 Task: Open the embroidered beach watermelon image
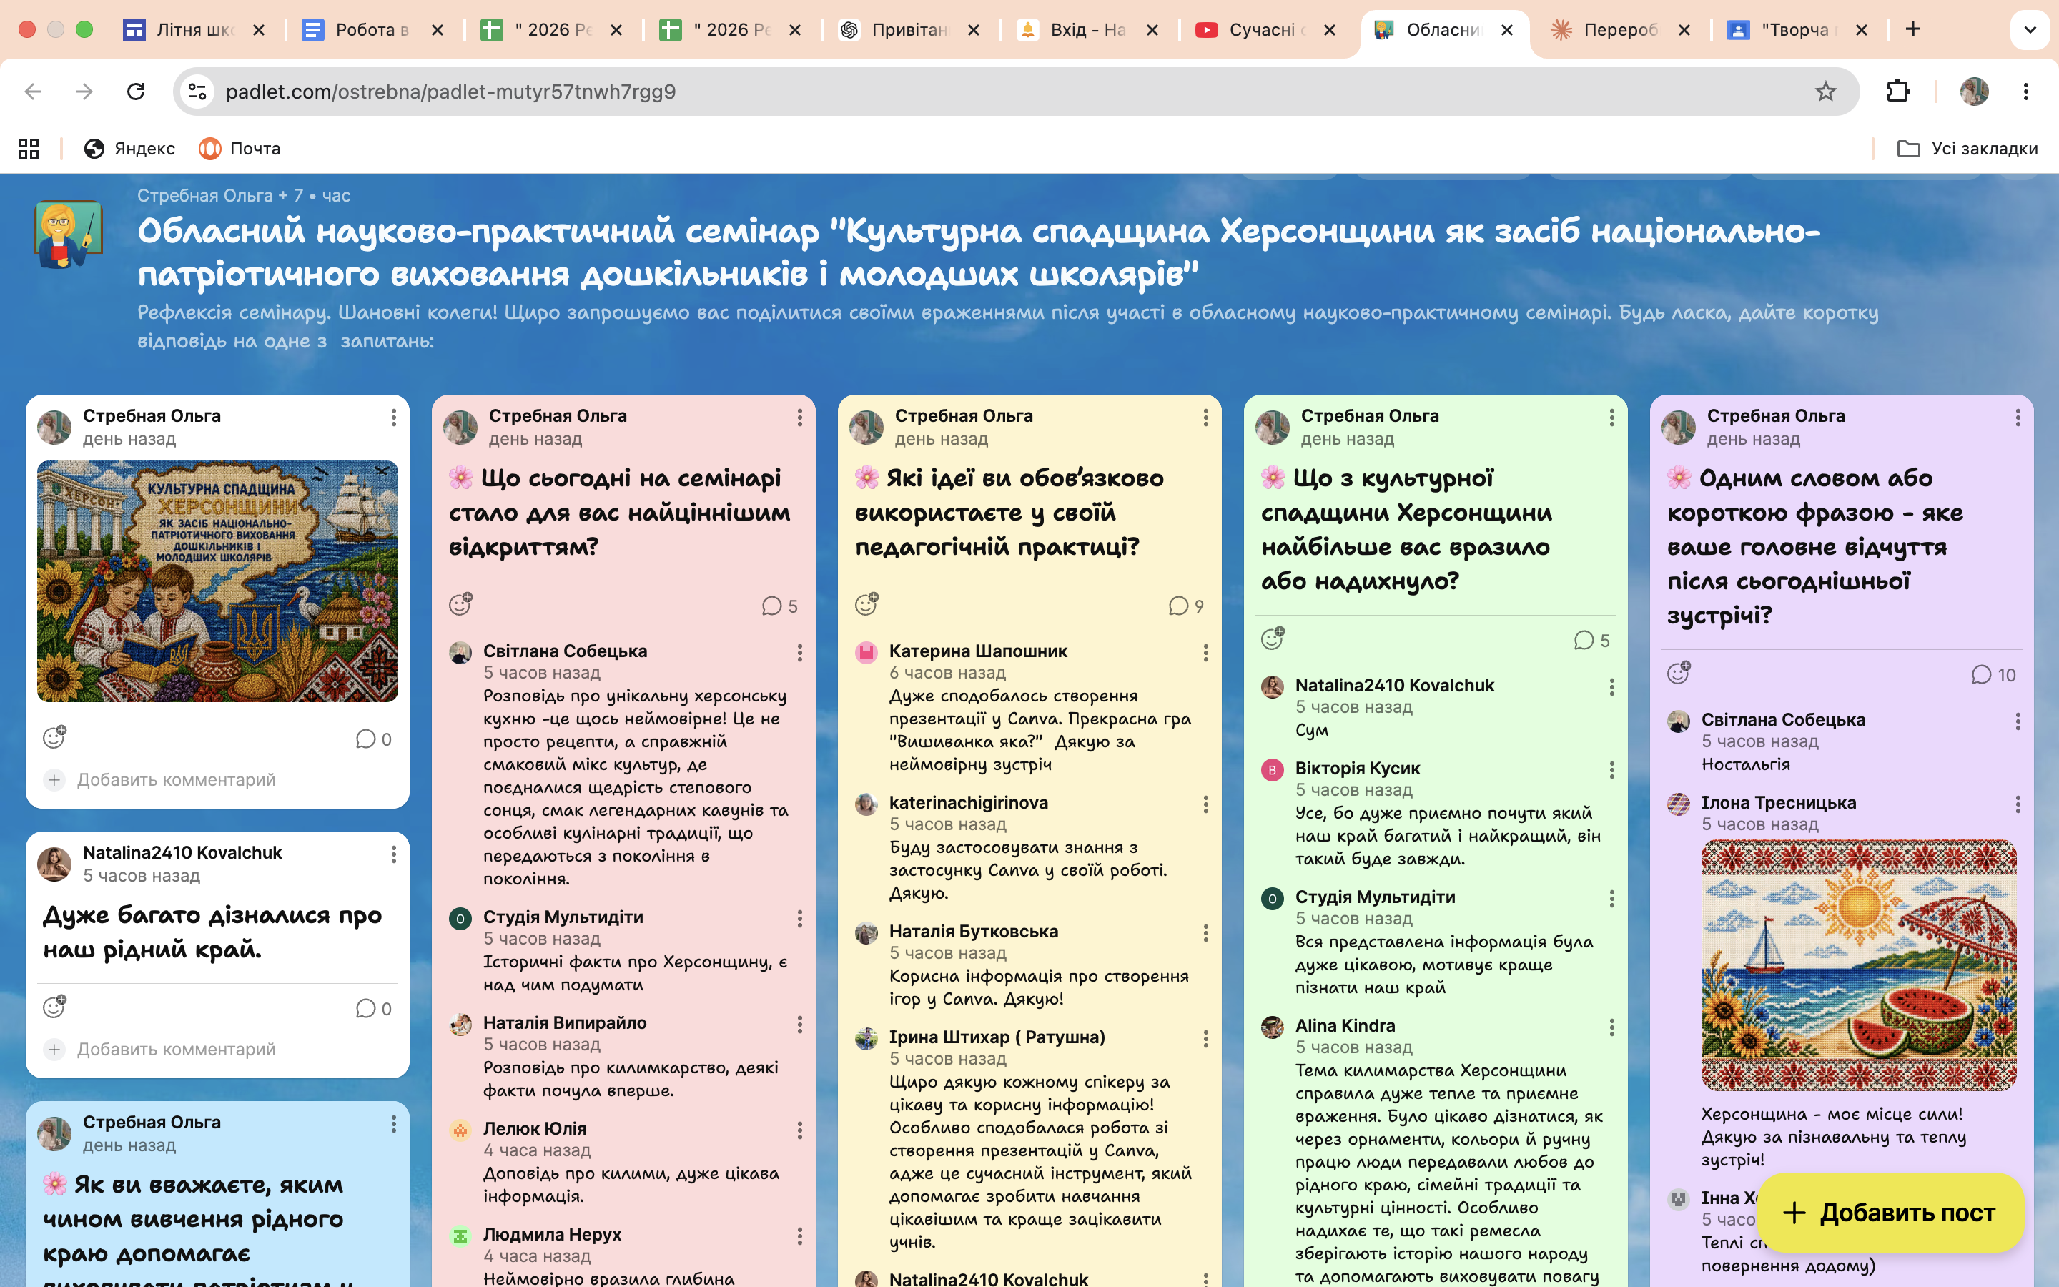pos(1858,965)
